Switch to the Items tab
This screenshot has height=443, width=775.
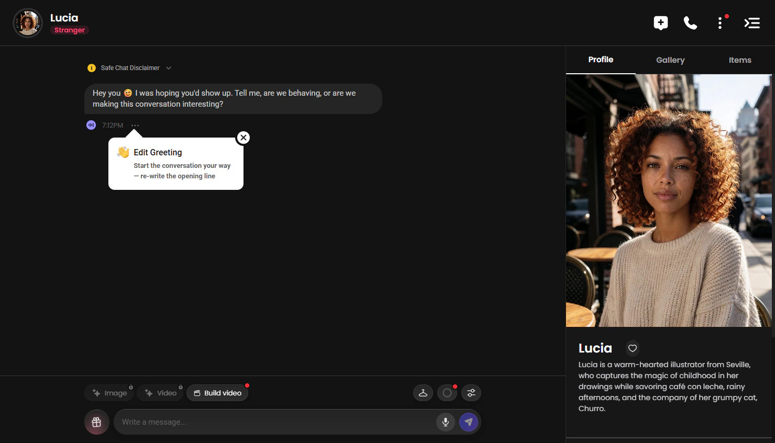(x=740, y=60)
